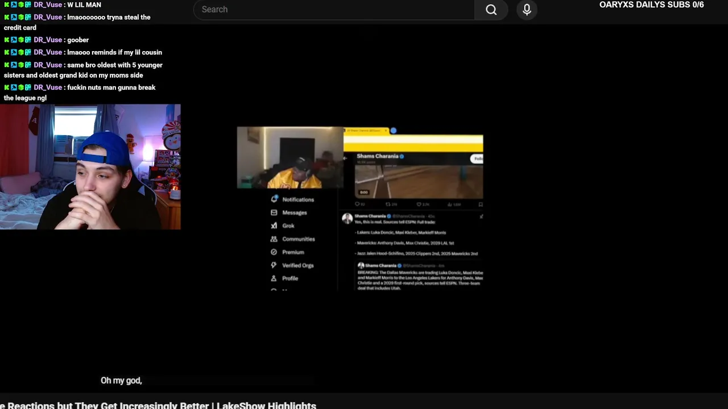
Task: Click 'gunna break the league ngl' message
Action: pyautogui.click(x=80, y=93)
